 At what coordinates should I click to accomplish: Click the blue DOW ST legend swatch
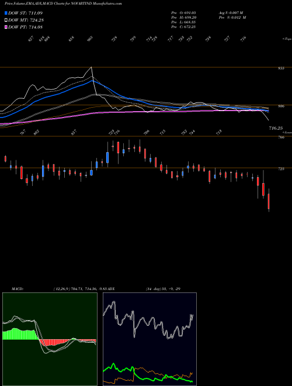pos(6,13)
